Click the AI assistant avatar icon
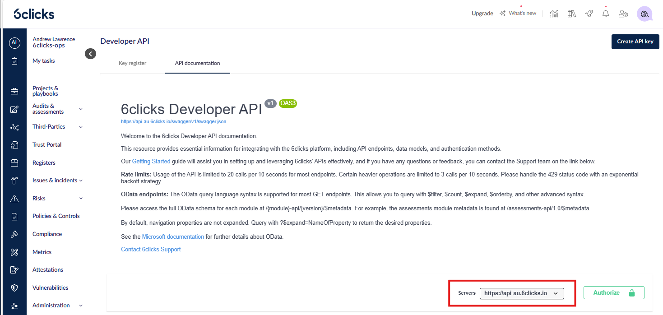 pyautogui.click(x=644, y=14)
